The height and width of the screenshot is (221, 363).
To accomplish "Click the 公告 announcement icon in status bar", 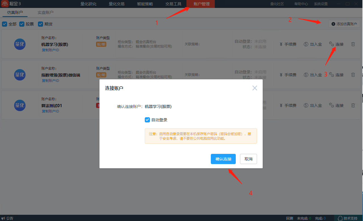I will pos(3,218).
